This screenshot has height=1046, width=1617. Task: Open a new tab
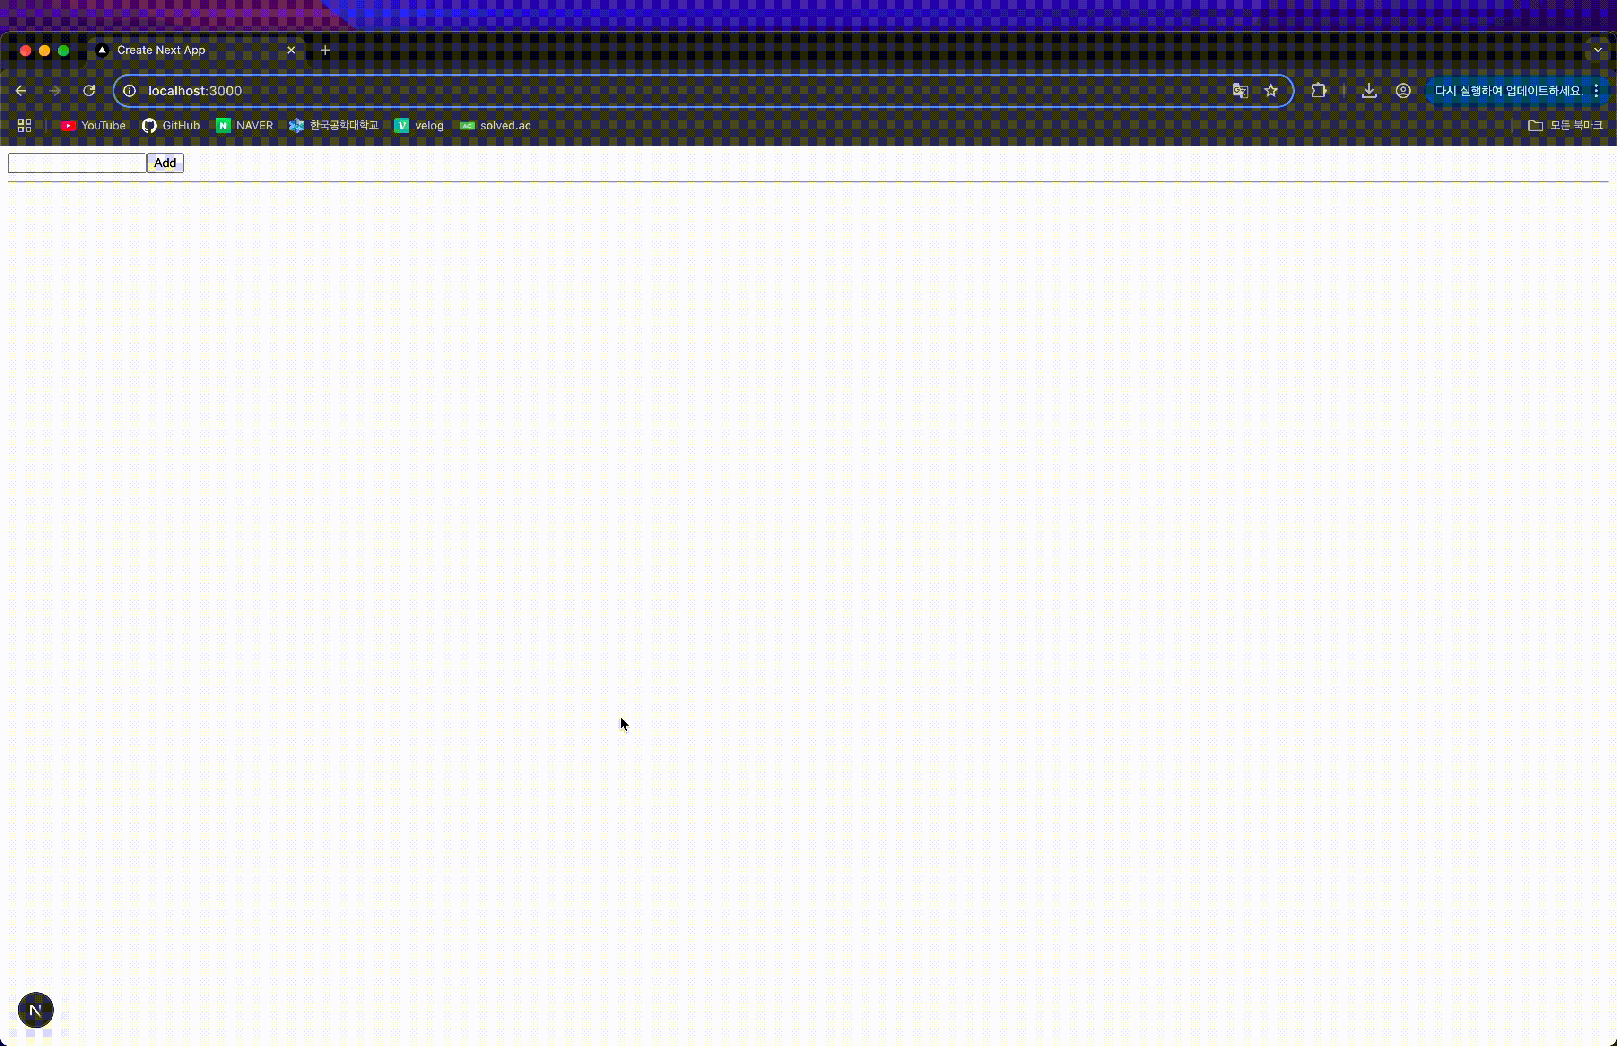click(x=325, y=50)
